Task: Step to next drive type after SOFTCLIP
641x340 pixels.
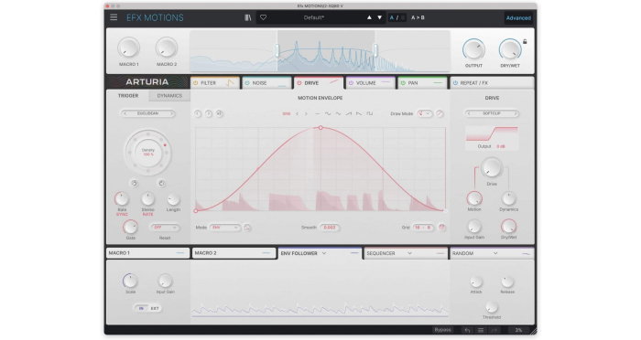Action: pyautogui.click(x=516, y=113)
